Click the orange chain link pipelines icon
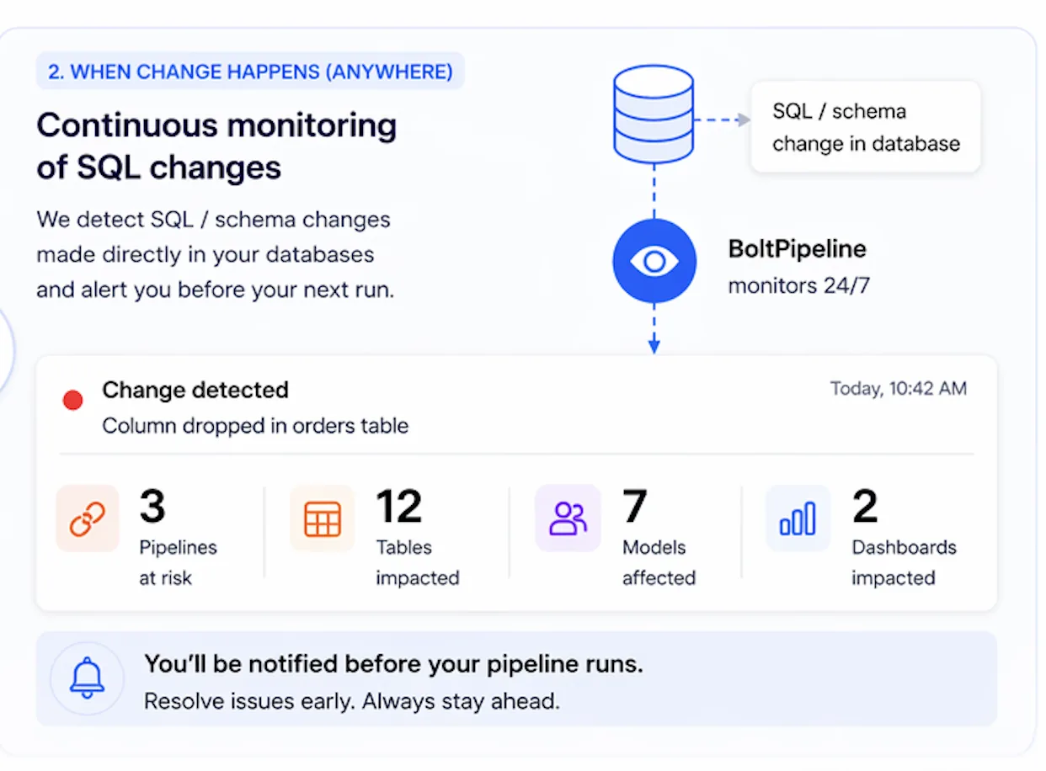This screenshot has width=1046, height=771. (88, 518)
